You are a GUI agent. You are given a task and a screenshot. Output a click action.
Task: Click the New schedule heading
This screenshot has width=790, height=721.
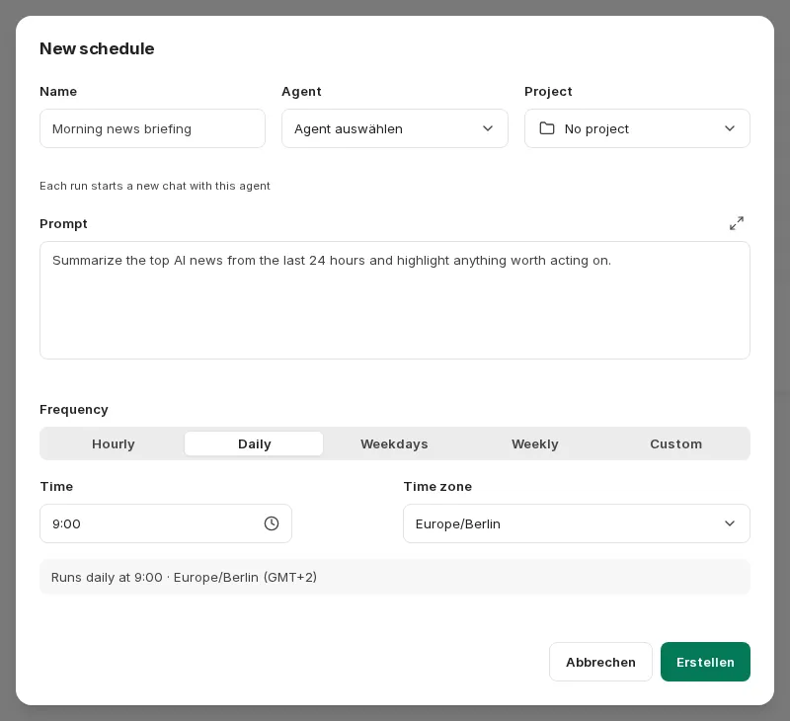tap(97, 48)
